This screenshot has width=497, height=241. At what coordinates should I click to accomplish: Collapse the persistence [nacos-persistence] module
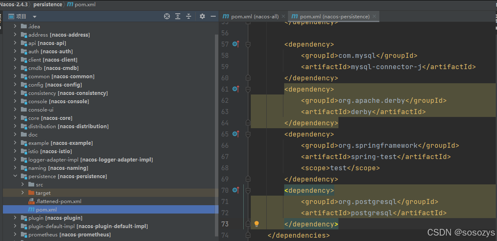tap(15, 176)
